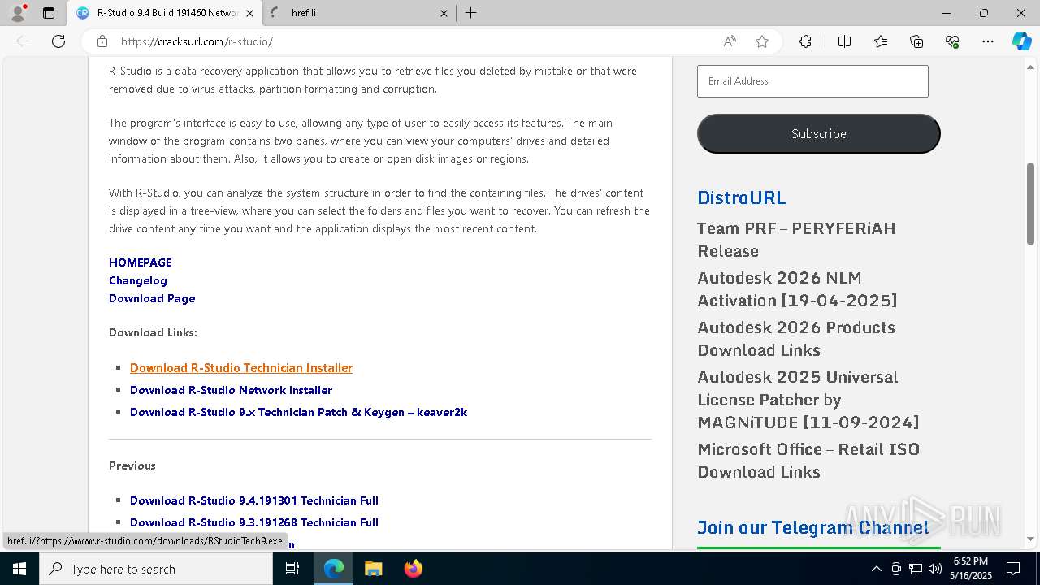Open Microsoft Edge from the taskbar
The width and height of the screenshot is (1040, 585).
click(334, 569)
